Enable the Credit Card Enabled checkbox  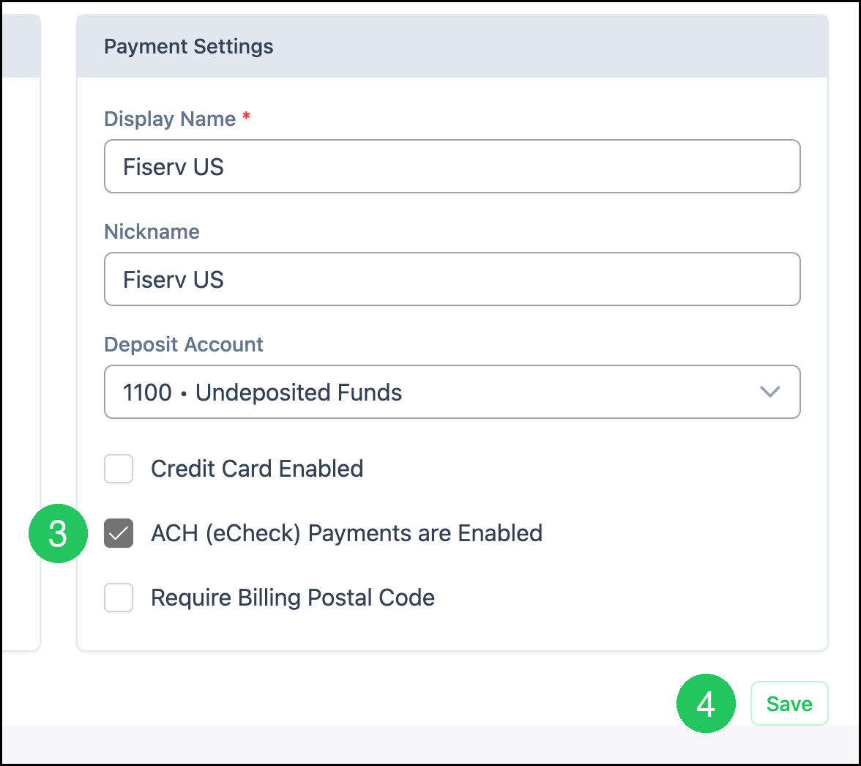pos(119,469)
